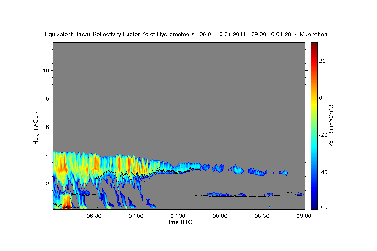Click the 07:00 time tick label
The image size is (377, 251).
136,216
